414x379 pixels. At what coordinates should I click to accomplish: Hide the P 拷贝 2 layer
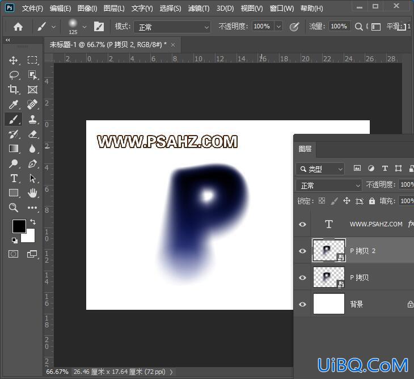pos(303,251)
